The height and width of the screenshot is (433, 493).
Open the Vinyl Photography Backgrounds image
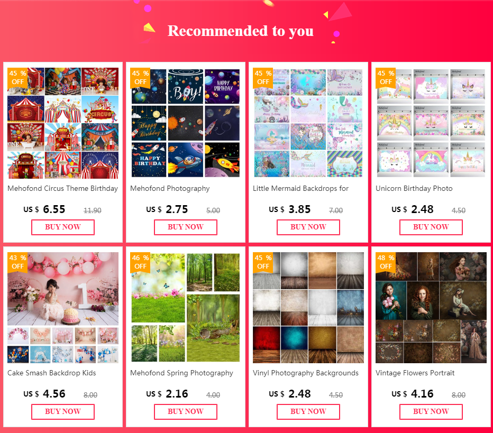[x=308, y=308]
